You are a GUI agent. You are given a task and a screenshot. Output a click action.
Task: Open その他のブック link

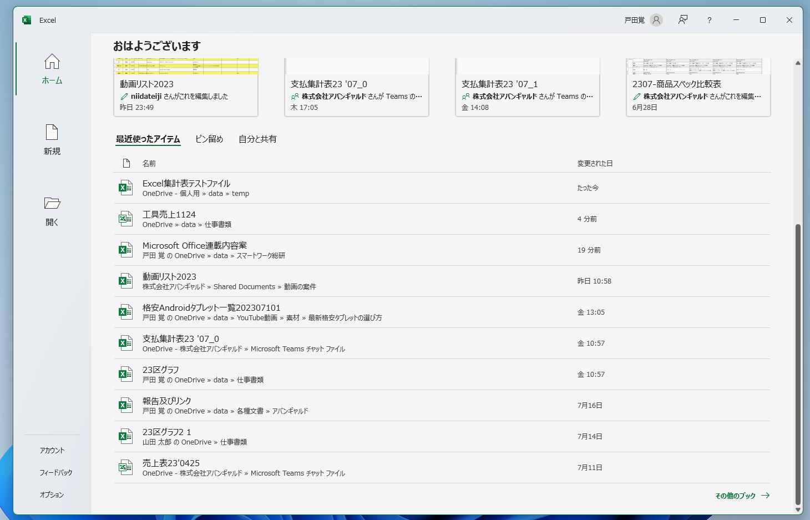coord(736,496)
